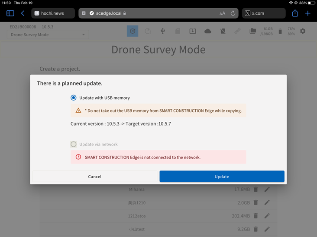Select Update via network radio option
The height and width of the screenshot is (237, 317).
point(74,144)
